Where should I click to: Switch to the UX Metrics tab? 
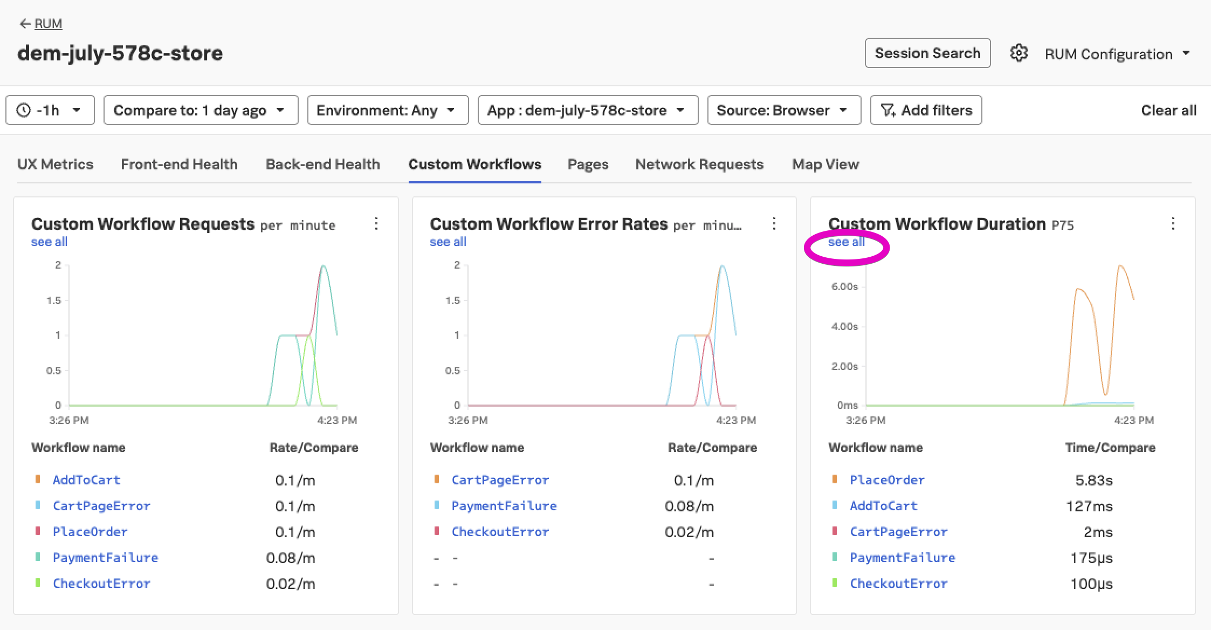click(x=55, y=164)
